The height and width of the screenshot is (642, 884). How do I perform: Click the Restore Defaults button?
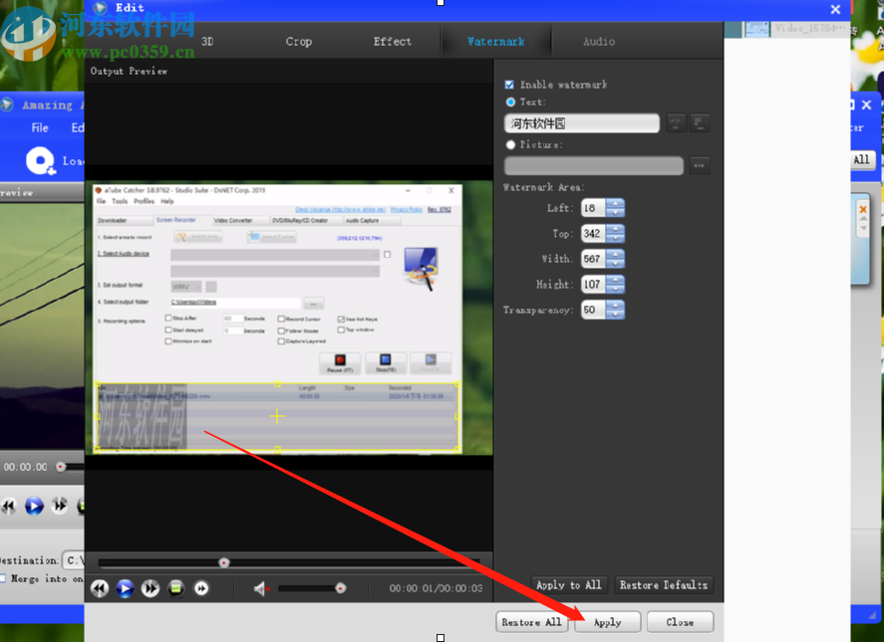click(x=663, y=585)
